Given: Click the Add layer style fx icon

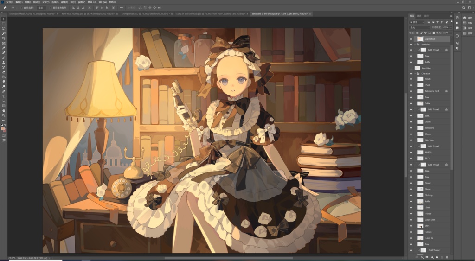Looking at the screenshot, I should 422,257.
